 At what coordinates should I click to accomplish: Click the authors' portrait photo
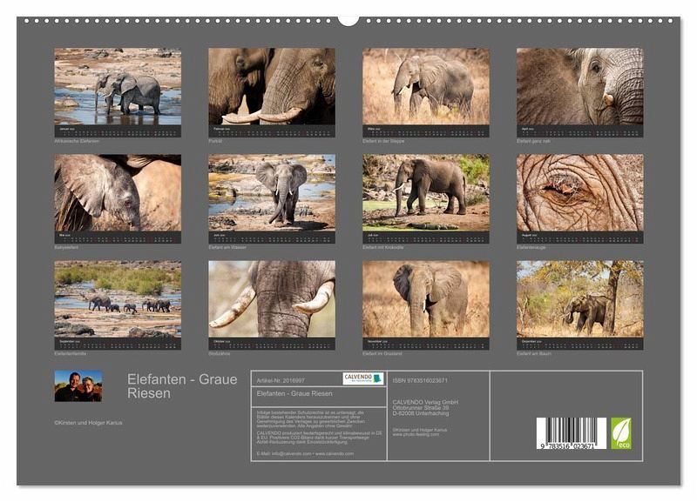[78, 386]
